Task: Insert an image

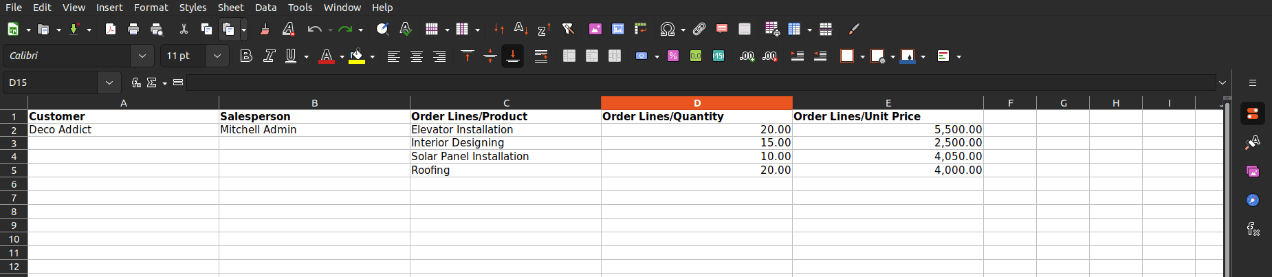Action: (x=595, y=29)
